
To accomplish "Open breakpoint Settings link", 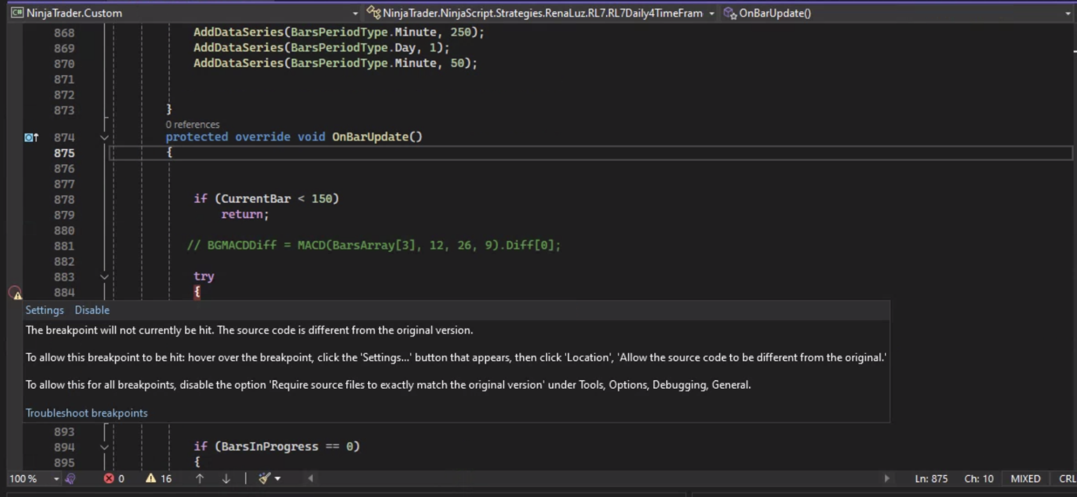I will tap(44, 310).
